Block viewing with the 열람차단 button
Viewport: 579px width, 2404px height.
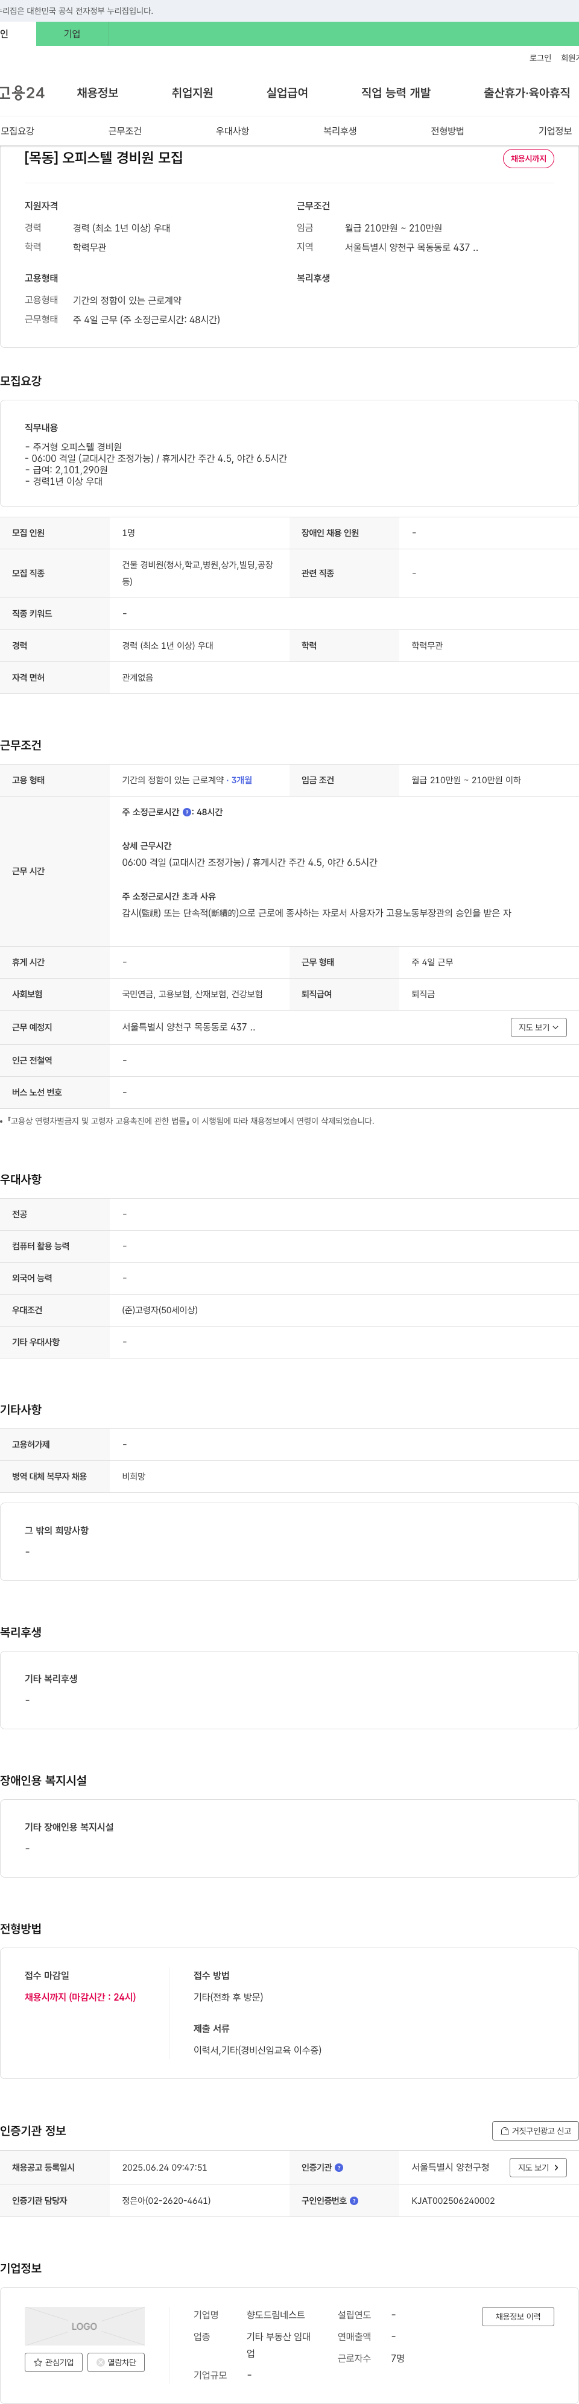[x=116, y=2362]
